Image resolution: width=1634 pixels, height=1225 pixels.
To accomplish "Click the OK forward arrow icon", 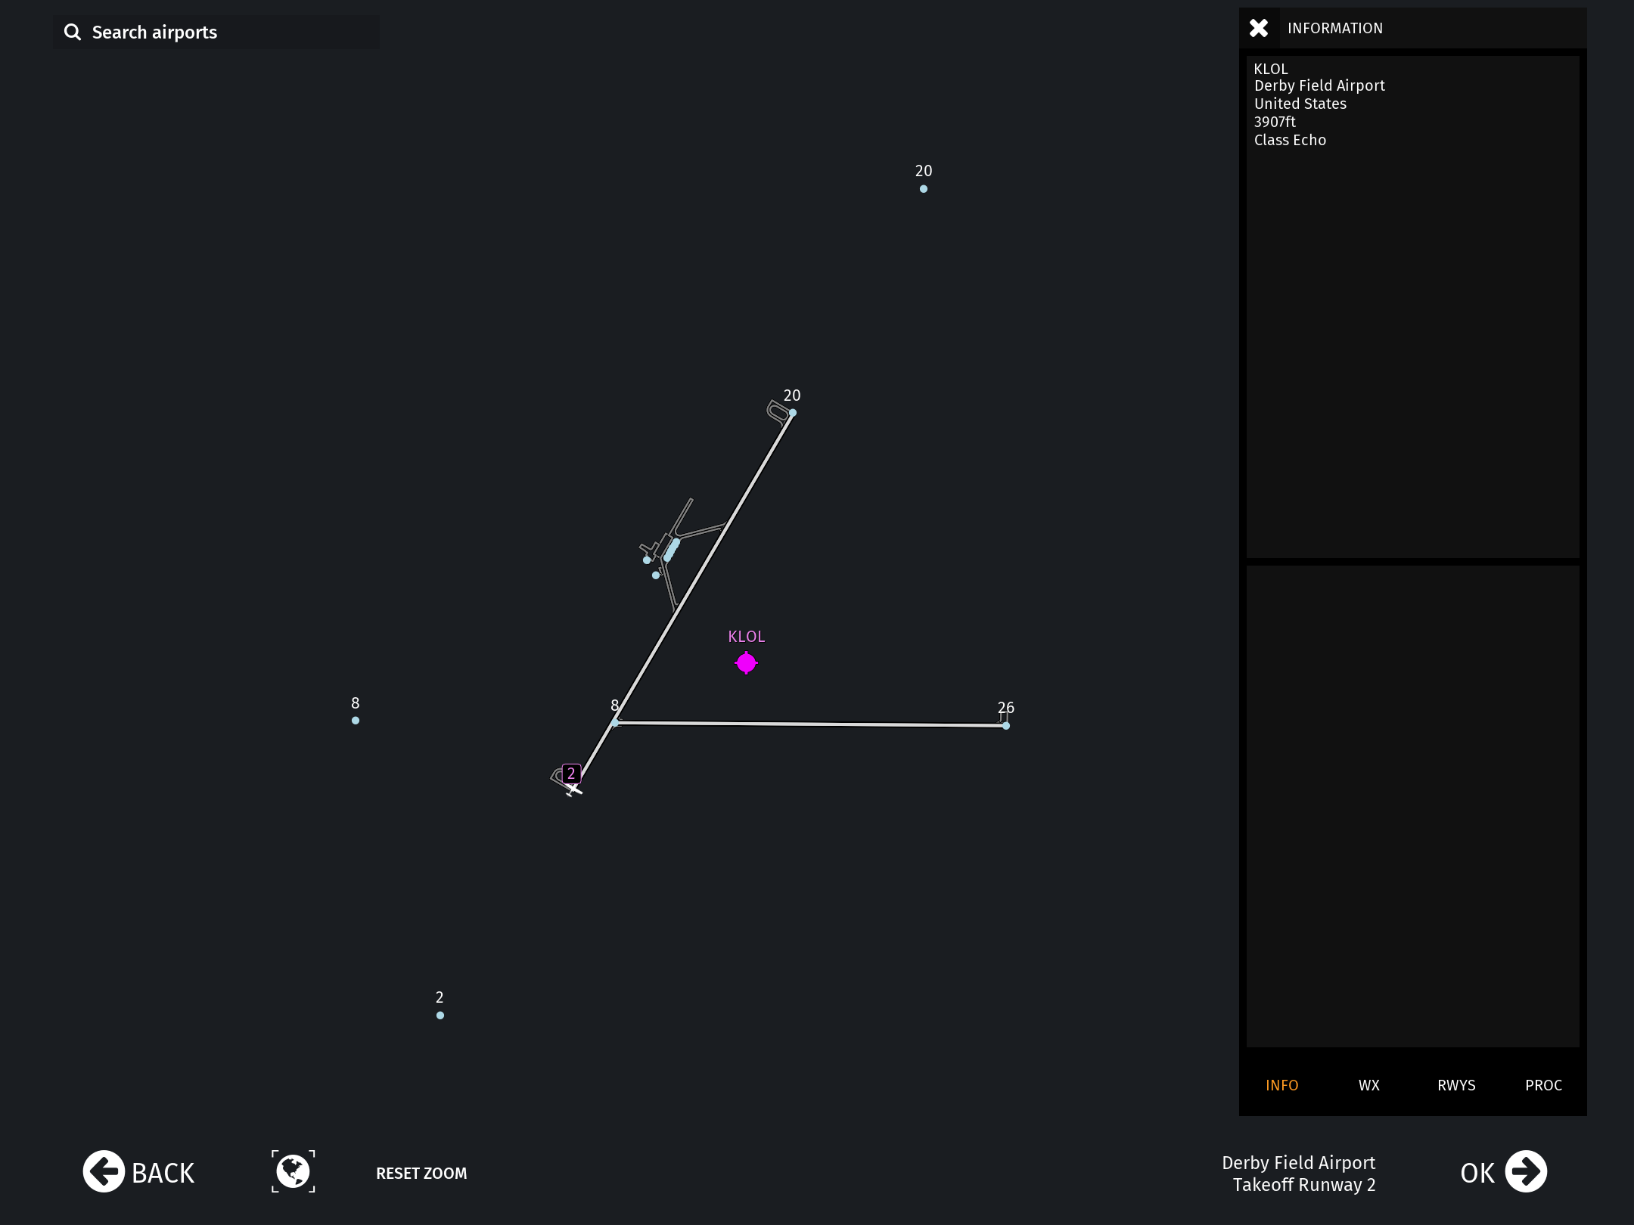I will [1526, 1172].
